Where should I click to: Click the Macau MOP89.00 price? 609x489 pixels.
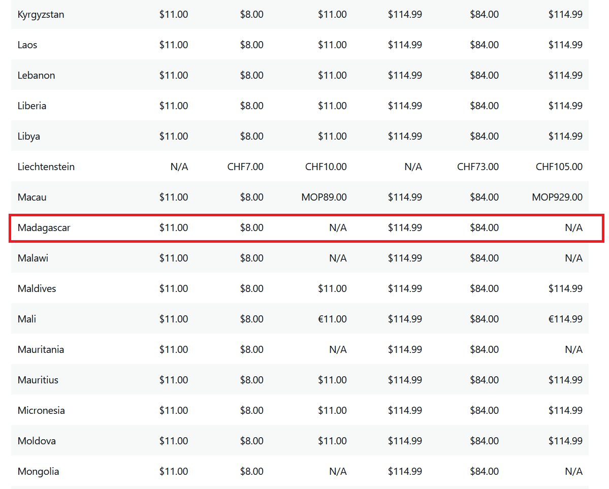coord(324,197)
